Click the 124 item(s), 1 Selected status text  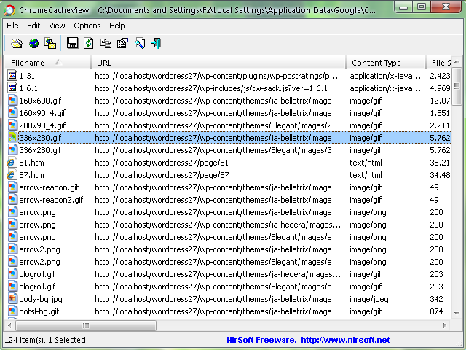pyautogui.click(x=45, y=340)
